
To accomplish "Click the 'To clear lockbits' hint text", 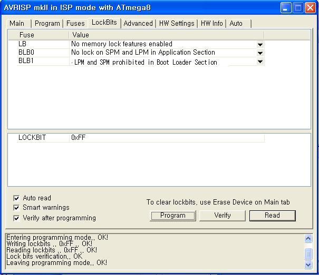I will pyautogui.click(x=218, y=202).
